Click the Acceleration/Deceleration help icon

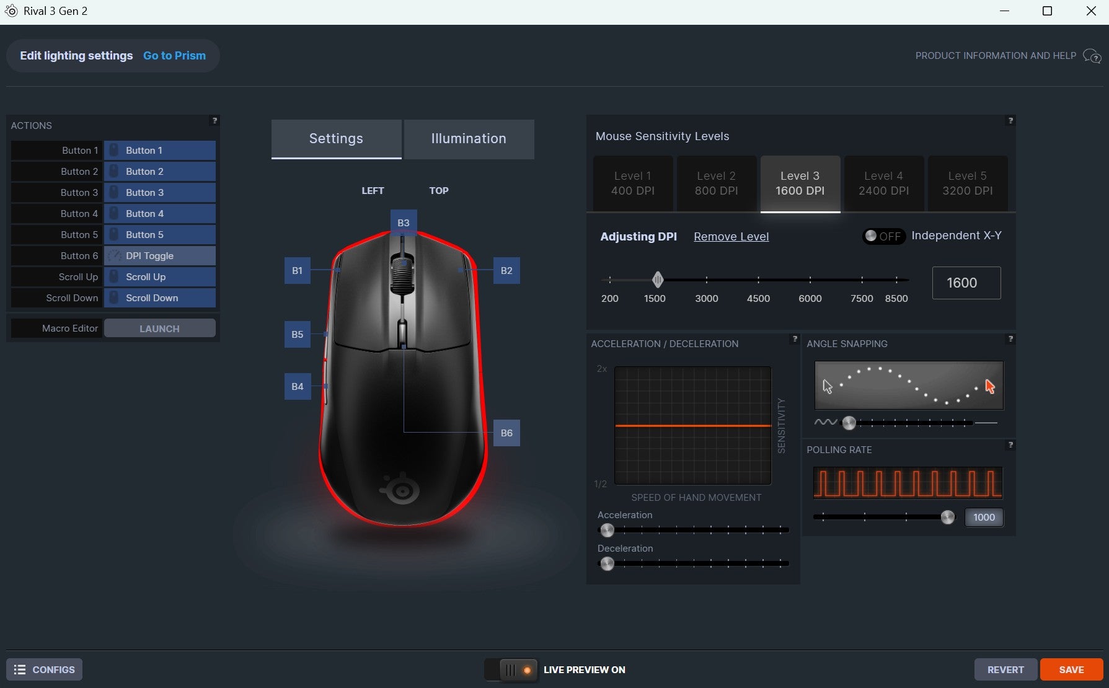pyautogui.click(x=794, y=339)
